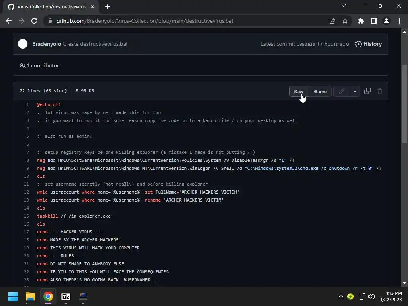Bookmark this page with the star icon
The image size is (408, 306).
[x=345, y=21]
